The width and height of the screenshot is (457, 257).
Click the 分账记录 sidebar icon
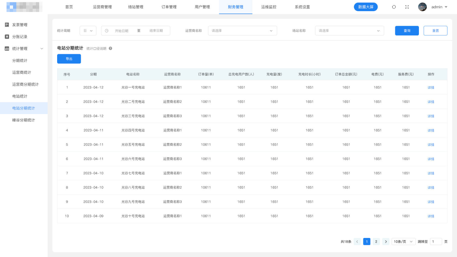point(7,37)
